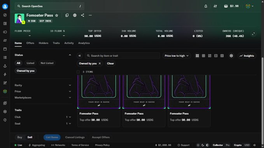Screen dimensions: 264x148
Task: Open the wallet balance $2.98
Action: click(231, 6)
